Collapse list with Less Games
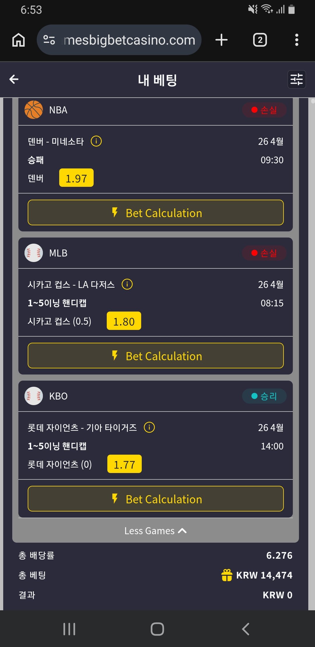This screenshot has height=647, width=315. 155,531
